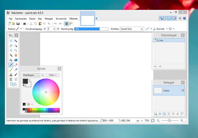Screen dimensions: 198x138
Task: Pick the Rectangle Select tool
Action: (x=11, y=41)
